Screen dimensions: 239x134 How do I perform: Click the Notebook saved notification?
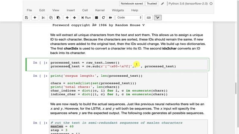tap(132, 3)
